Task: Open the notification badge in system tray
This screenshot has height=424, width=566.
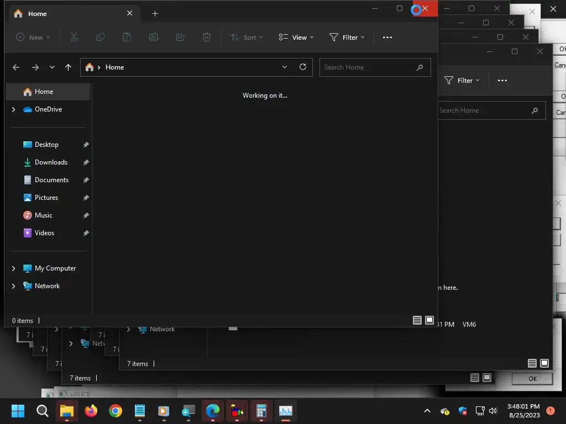Action: [x=551, y=411]
